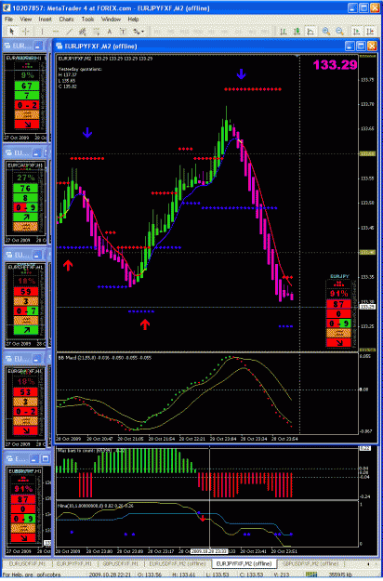Switch to EURUSDFXF,M2 (offline) chart tab

(x=177, y=563)
